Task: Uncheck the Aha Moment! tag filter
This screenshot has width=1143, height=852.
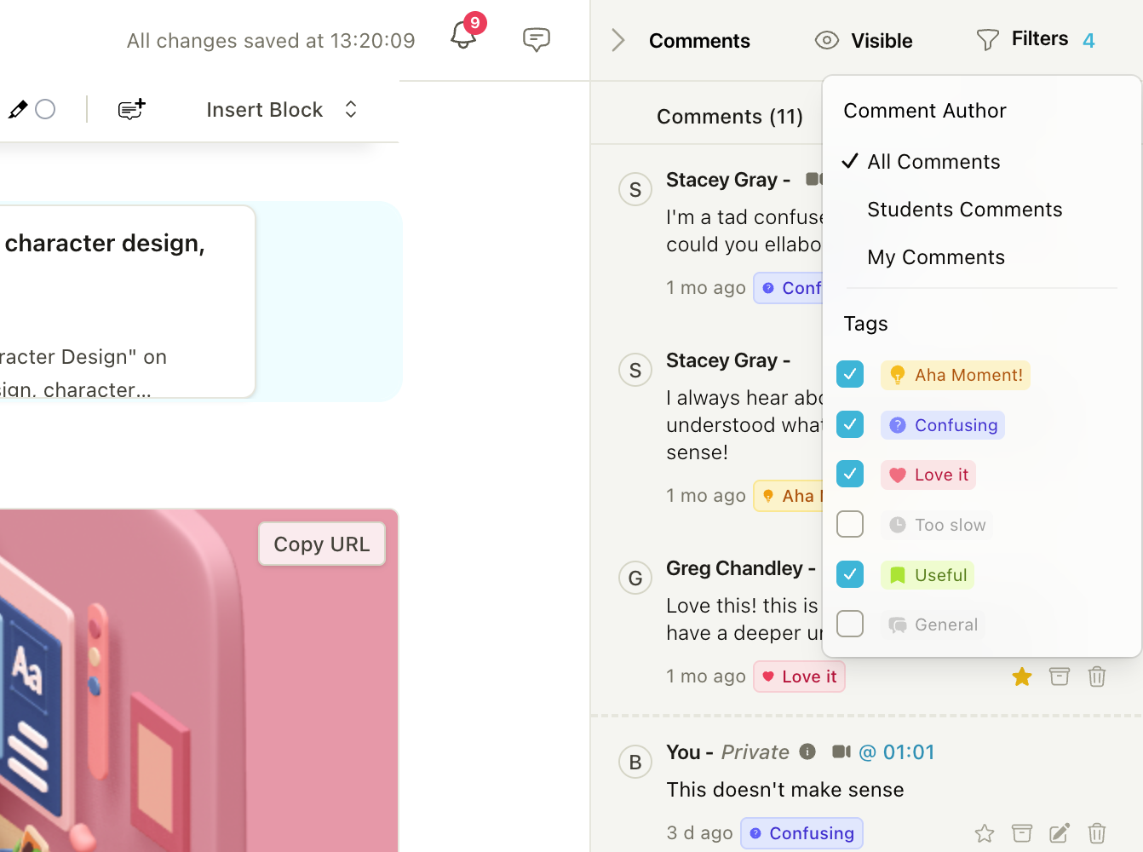Action: [850, 374]
